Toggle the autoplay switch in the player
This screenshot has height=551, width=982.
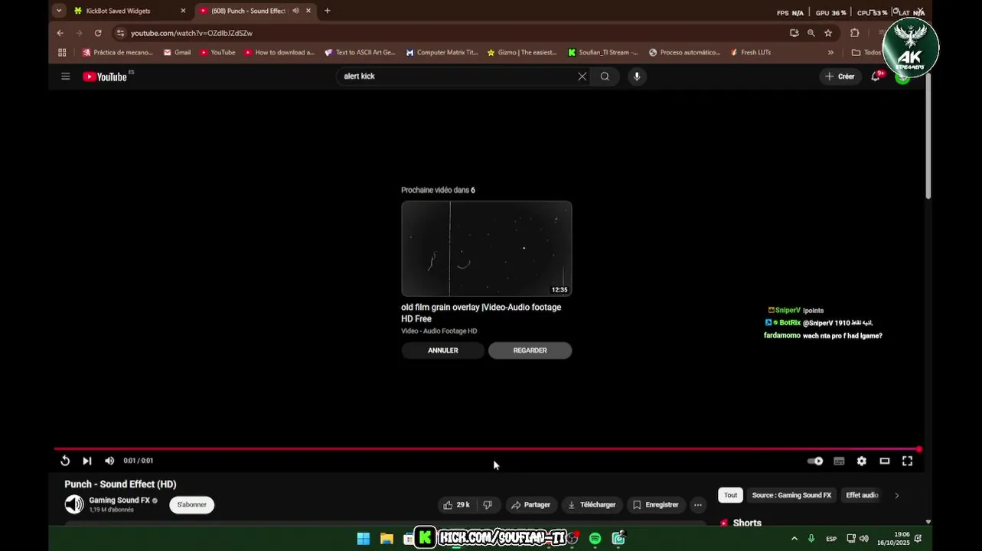[x=816, y=461]
